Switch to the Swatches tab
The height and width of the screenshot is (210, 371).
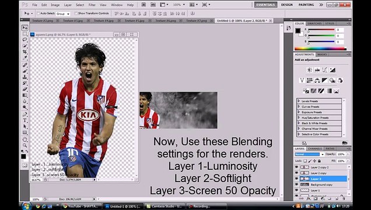[314, 23]
